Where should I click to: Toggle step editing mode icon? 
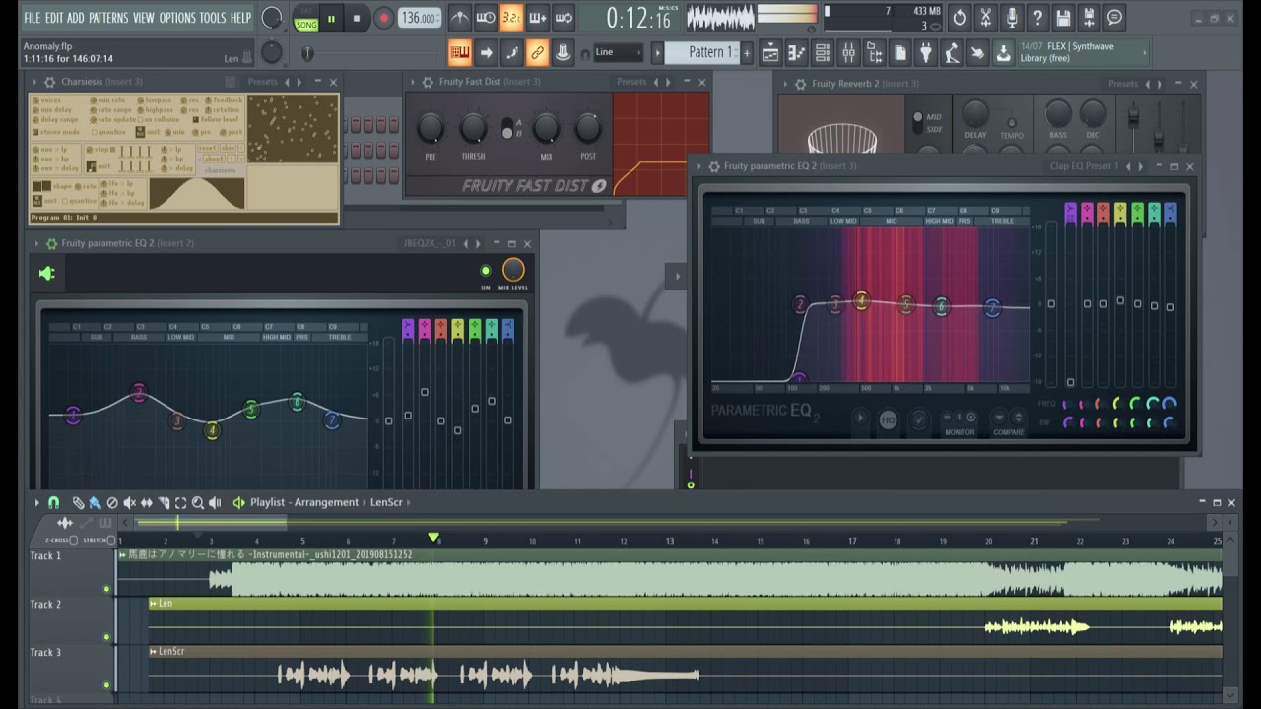coord(511,52)
